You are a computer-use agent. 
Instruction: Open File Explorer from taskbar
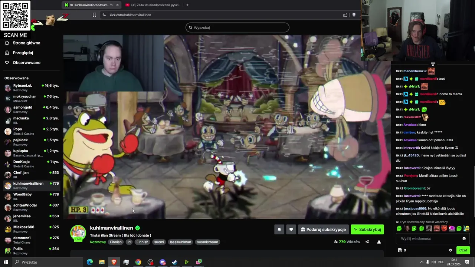coord(102,262)
